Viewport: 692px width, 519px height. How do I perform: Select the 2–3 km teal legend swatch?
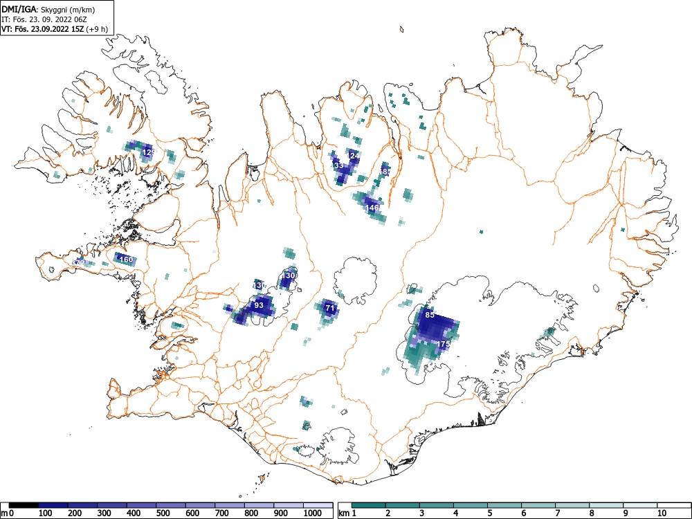pyautogui.click(x=403, y=505)
